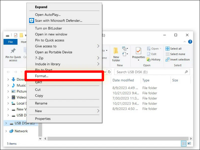200x150 pixels.
Task: Switch to details view toggle
Action: (183, 143)
